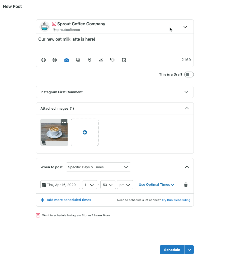Click the Schedule button
Image resolution: width=226 pixels, height=256 pixels.
(172, 250)
